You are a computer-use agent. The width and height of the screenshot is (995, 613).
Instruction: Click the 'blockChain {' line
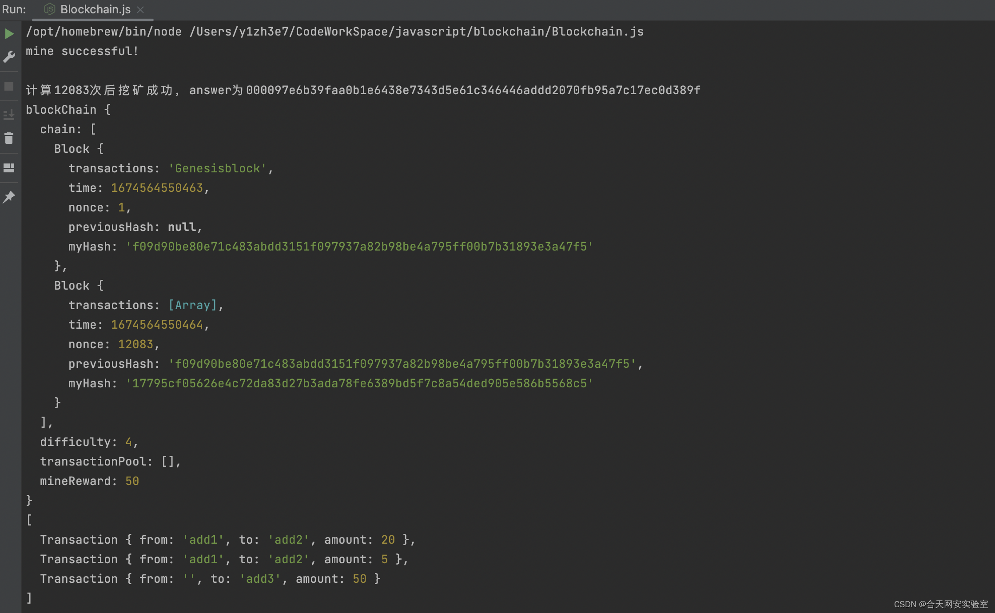tap(68, 110)
